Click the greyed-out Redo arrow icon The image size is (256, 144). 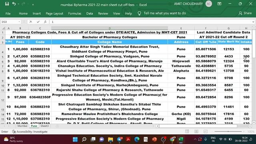tap(24, 4)
